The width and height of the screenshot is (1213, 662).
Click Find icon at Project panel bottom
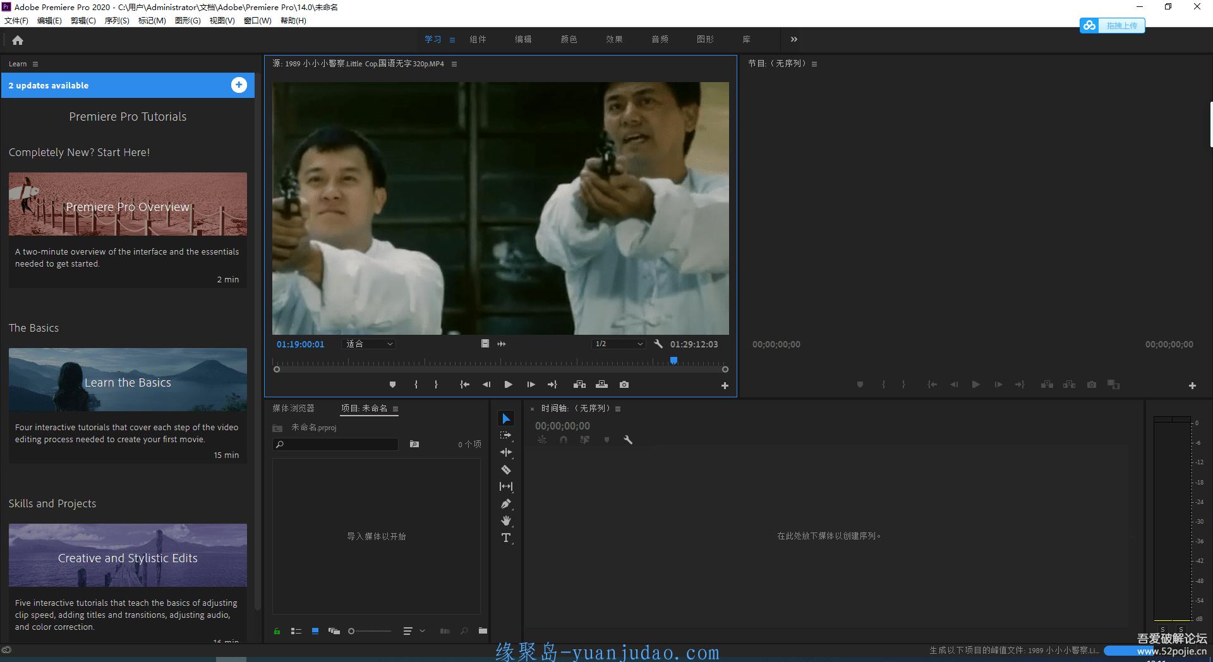(464, 630)
